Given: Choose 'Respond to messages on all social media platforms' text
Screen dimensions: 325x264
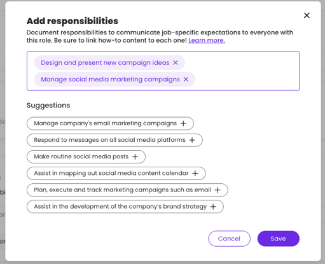Looking at the screenshot, I should 109,140.
